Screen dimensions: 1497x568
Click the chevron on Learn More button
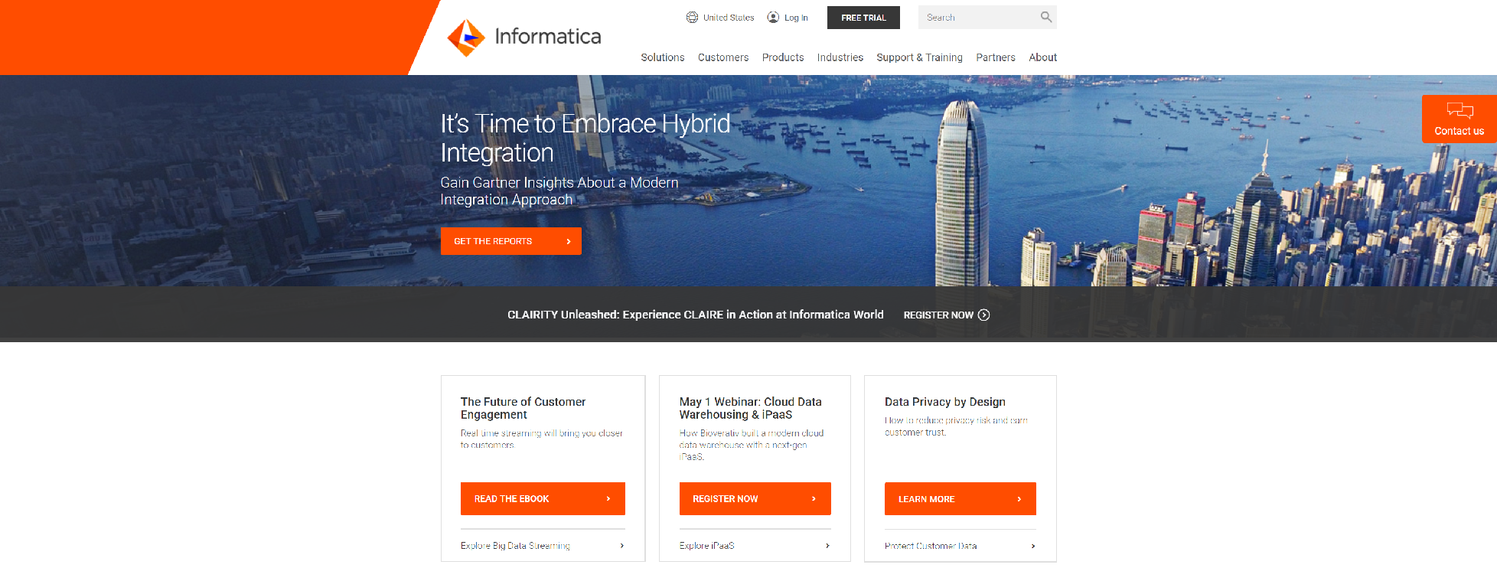point(1019,499)
